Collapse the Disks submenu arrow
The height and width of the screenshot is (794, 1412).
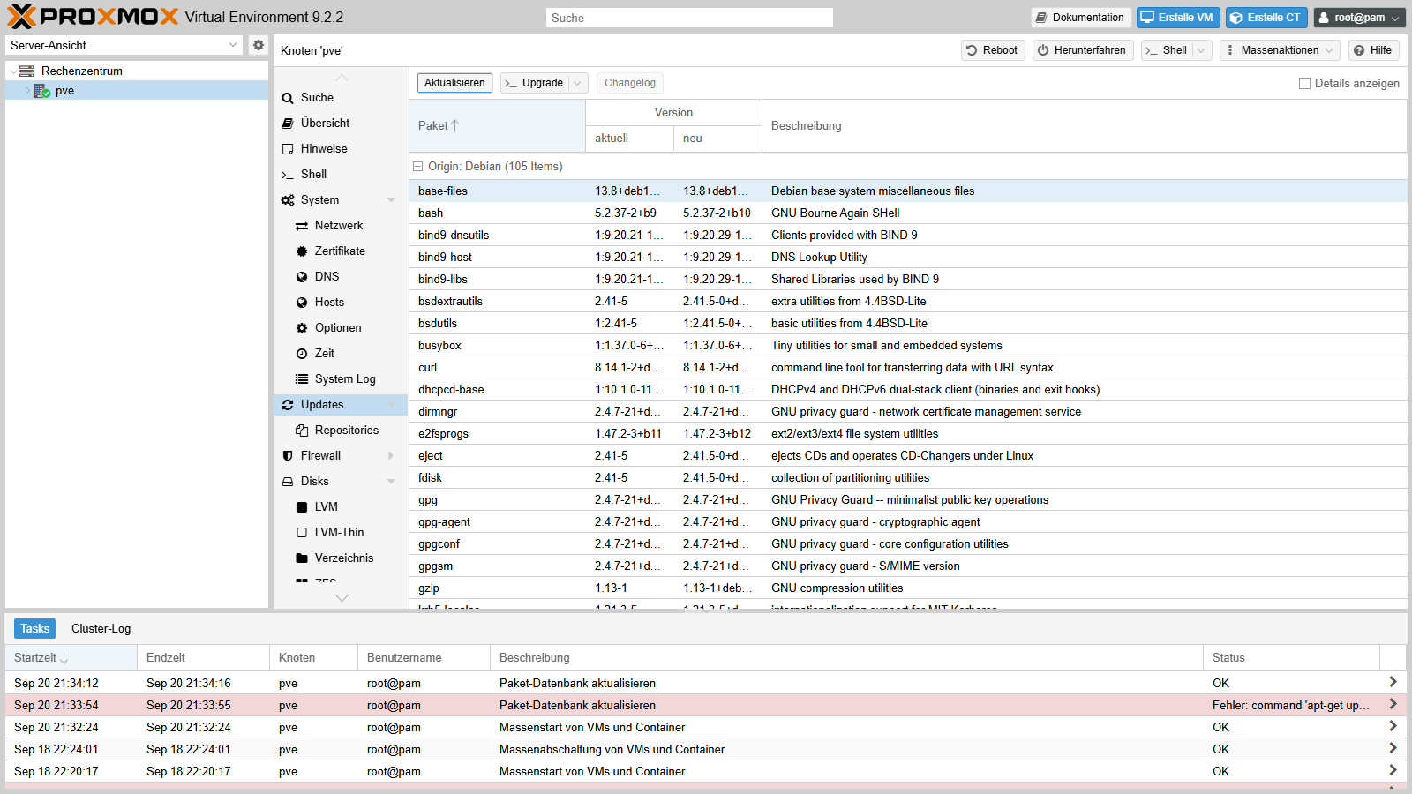coord(391,482)
